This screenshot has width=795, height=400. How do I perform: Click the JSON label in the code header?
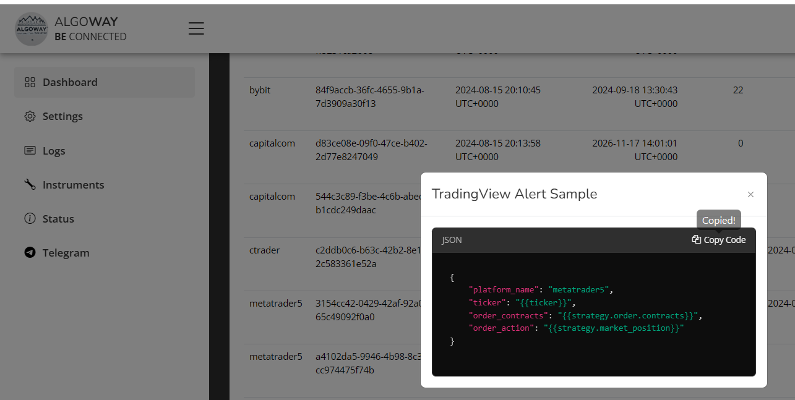pos(452,240)
